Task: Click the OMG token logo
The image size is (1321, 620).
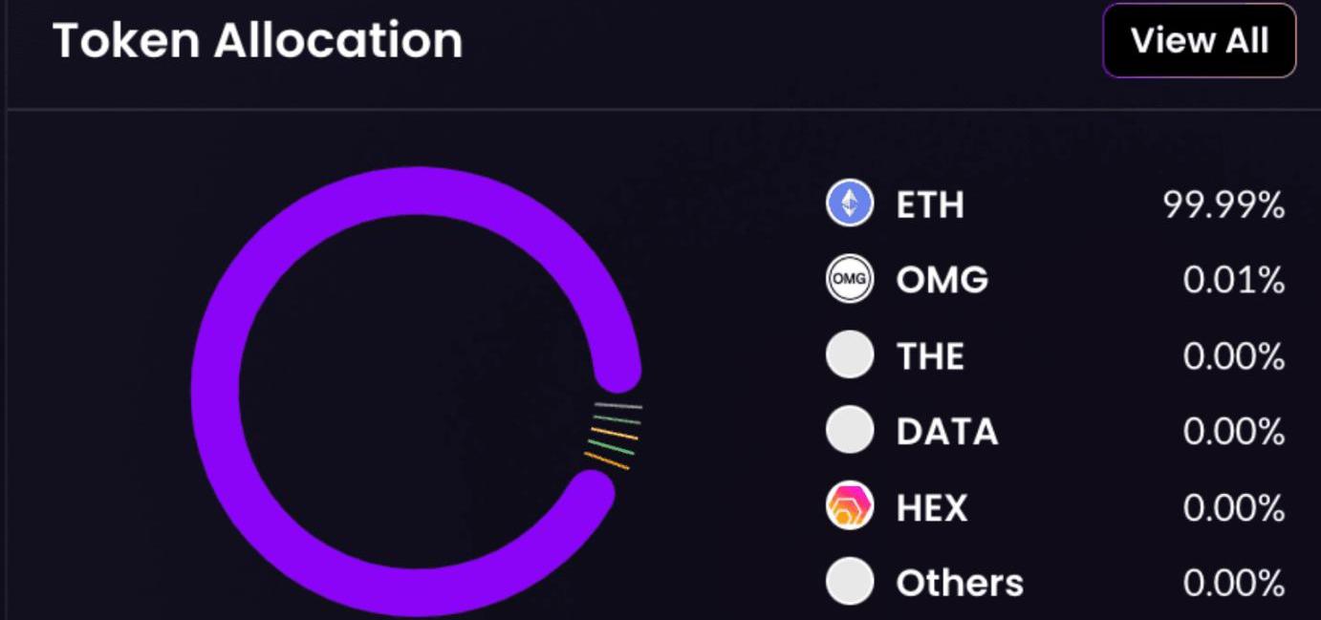Action: coord(849,280)
